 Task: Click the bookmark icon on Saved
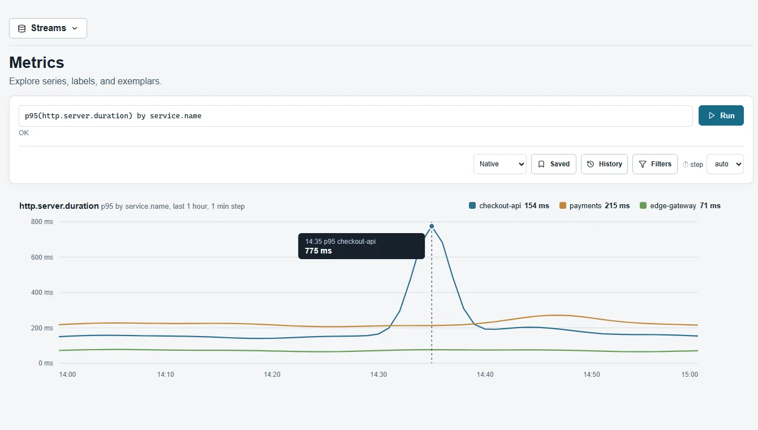click(x=541, y=164)
